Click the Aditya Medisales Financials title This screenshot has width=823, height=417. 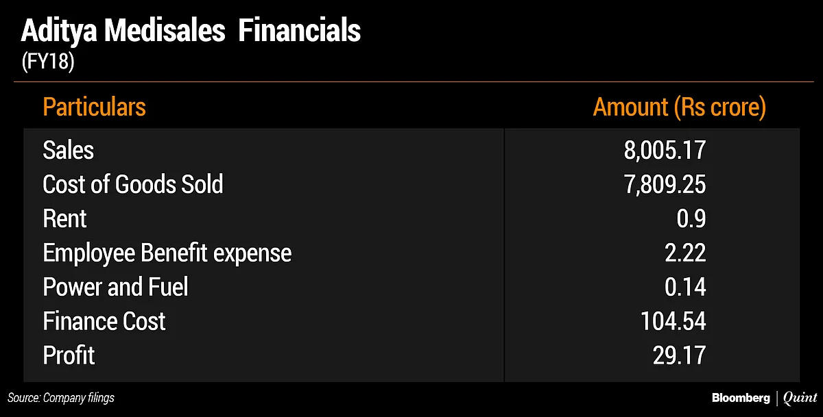click(191, 32)
